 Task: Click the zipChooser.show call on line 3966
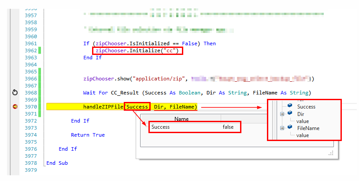tap(107, 79)
